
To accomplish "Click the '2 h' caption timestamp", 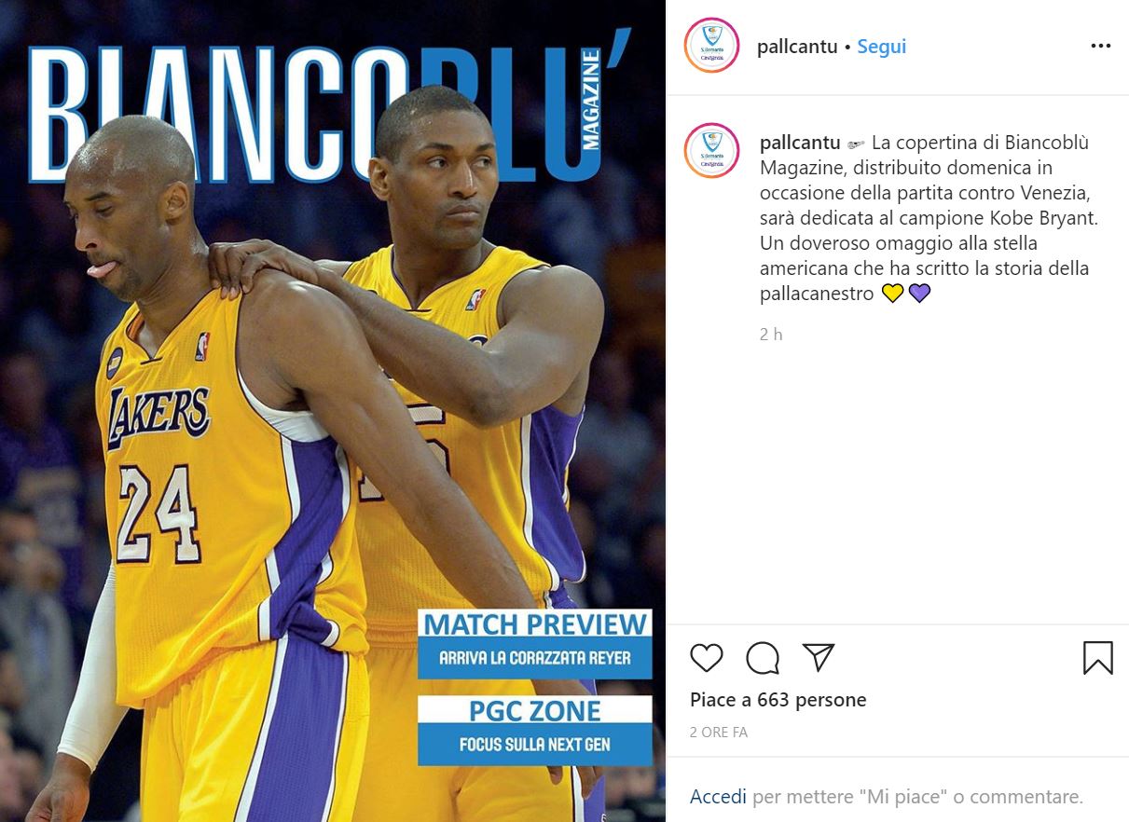I will pos(771,335).
